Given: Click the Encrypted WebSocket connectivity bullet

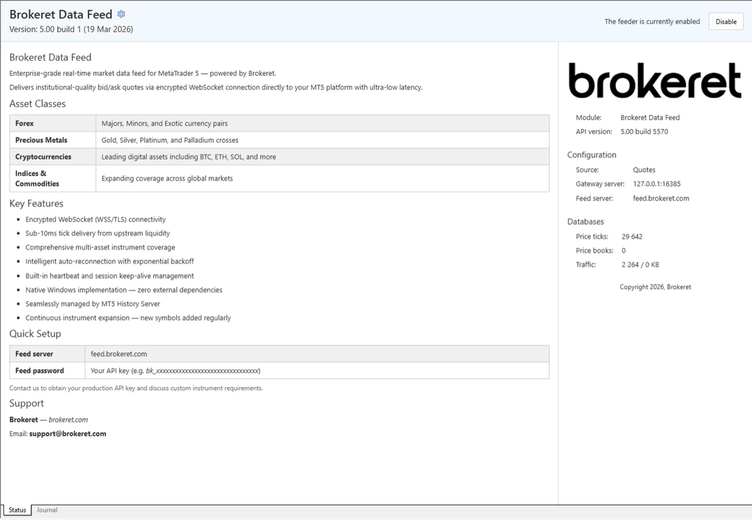Looking at the screenshot, I should [x=96, y=219].
